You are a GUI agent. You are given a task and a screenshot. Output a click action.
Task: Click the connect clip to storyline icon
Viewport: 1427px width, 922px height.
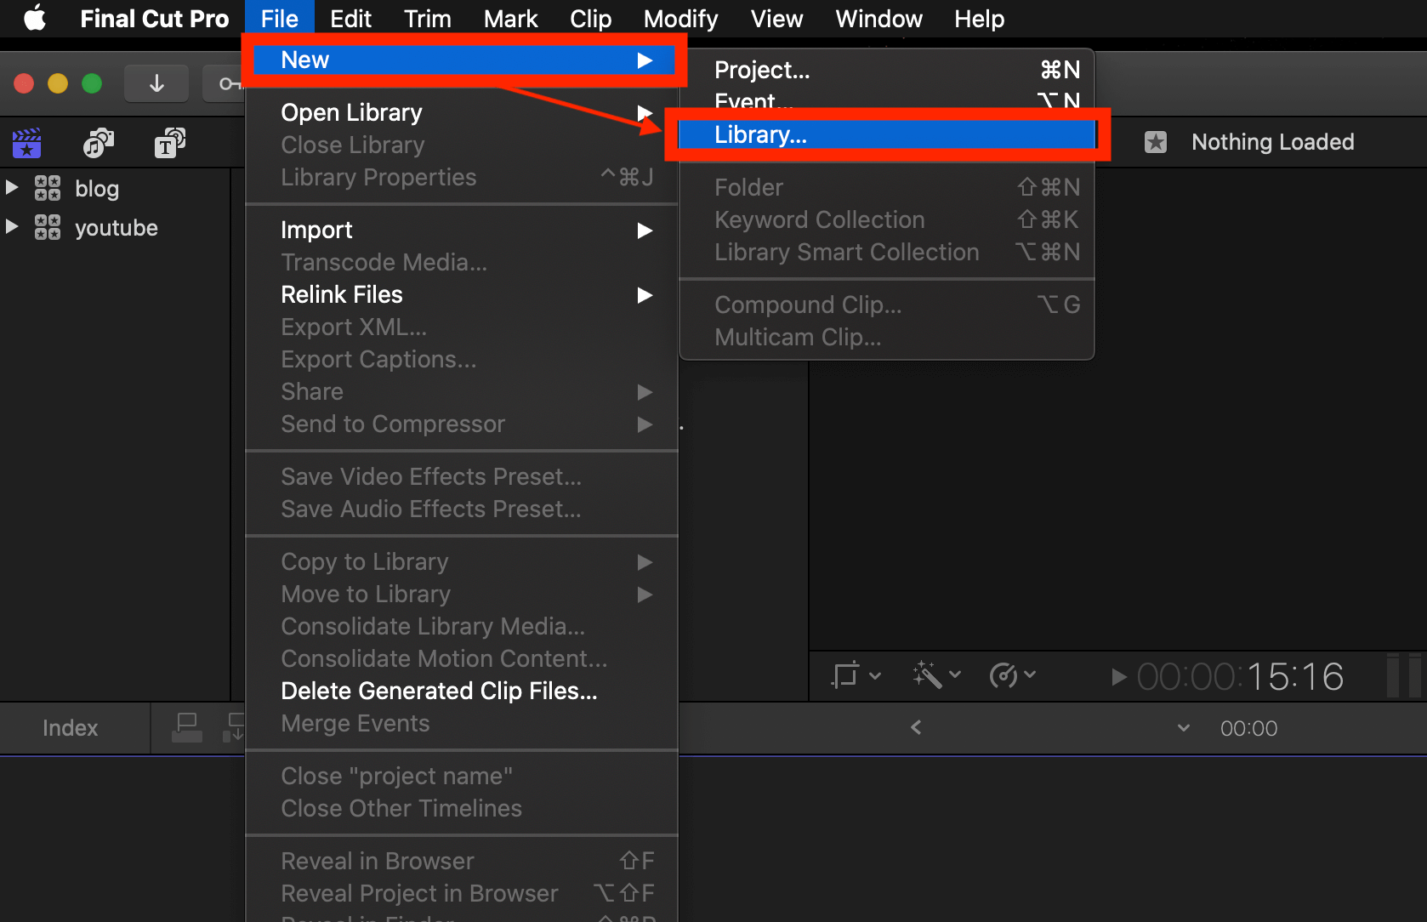click(186, 727)
